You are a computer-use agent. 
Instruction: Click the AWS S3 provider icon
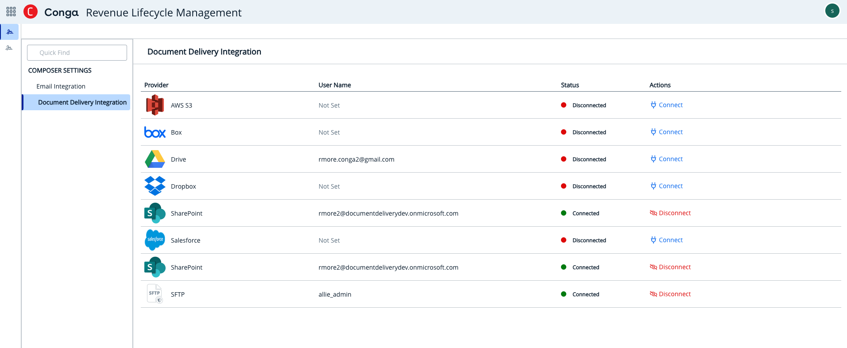(155, 105)
